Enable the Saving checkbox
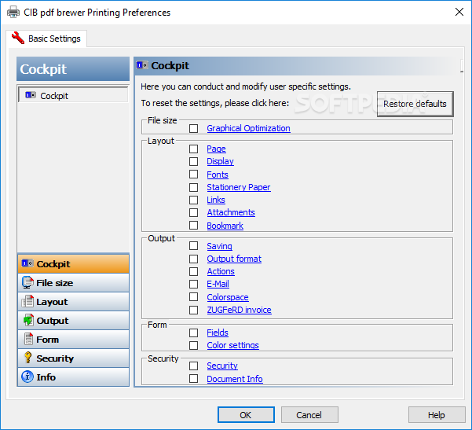 coord(193,246)
